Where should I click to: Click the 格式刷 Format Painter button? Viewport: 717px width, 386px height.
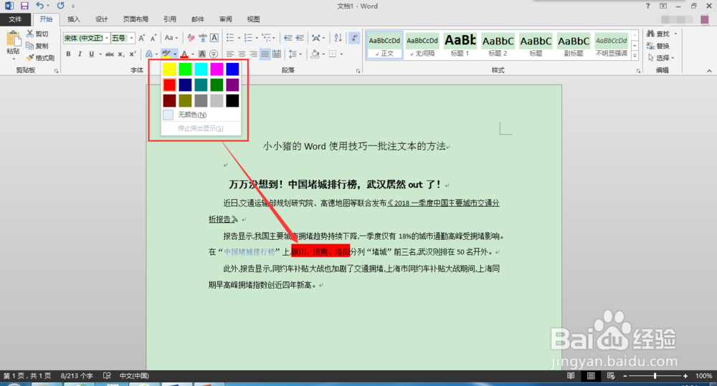(40, 58)
